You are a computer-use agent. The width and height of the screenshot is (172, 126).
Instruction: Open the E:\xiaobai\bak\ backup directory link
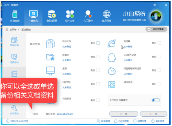click(65, 114)
